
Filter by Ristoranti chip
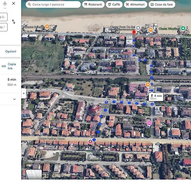coord(93,5)
